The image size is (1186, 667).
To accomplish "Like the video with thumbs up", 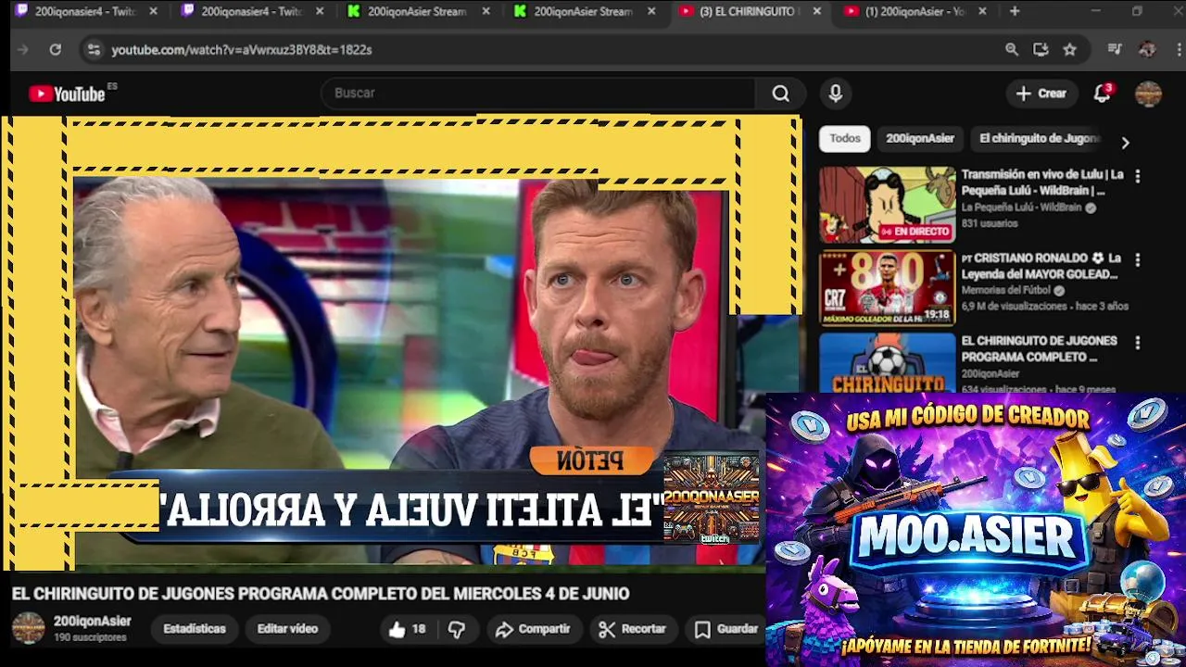I will click(x=407, y=629).
